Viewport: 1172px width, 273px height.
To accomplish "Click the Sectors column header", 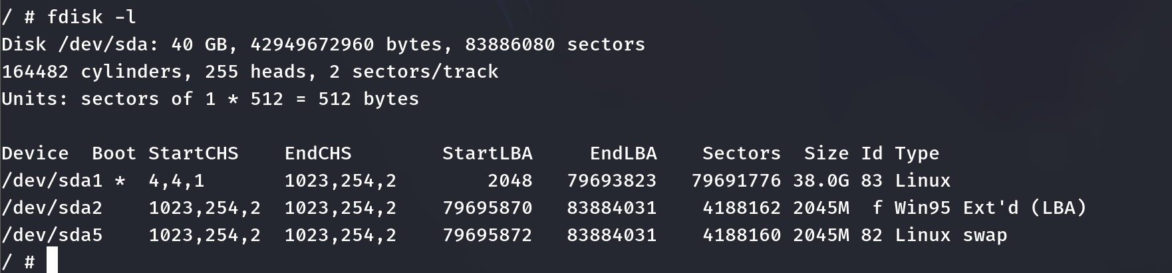I will [x=742, y=153].
